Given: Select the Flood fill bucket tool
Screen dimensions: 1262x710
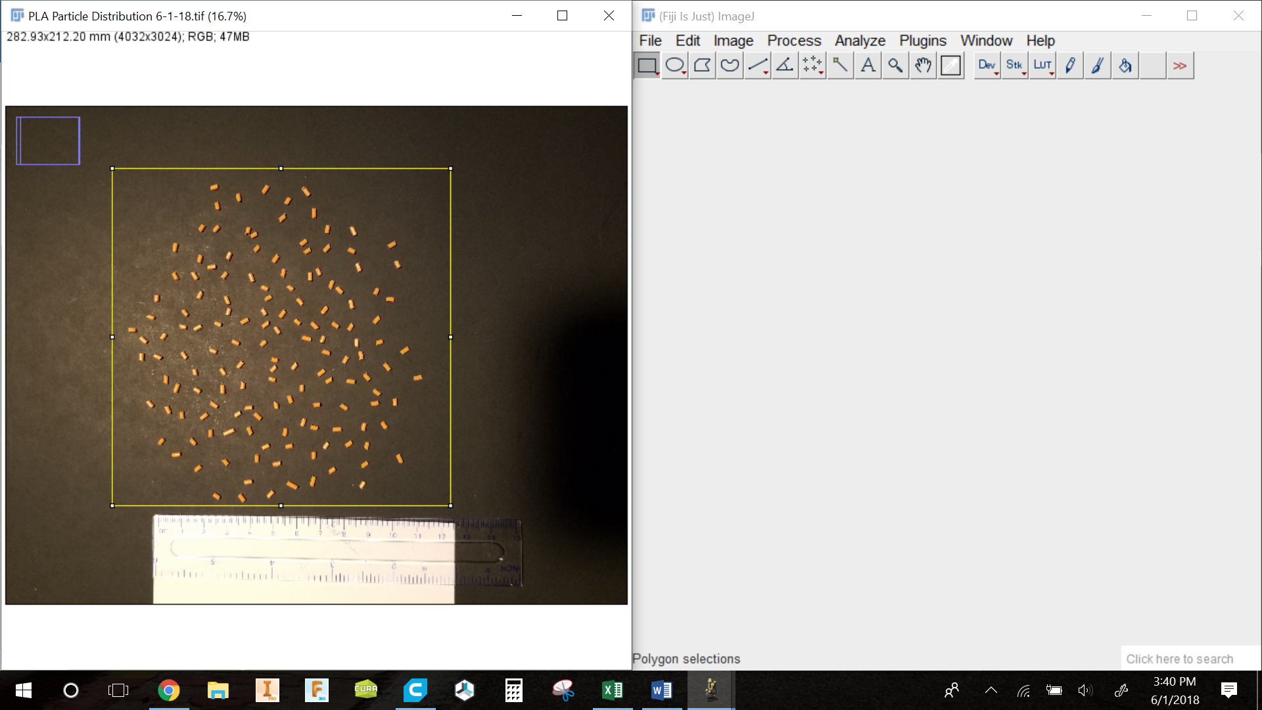Looking at the screenshot, I should point(1125,65).
